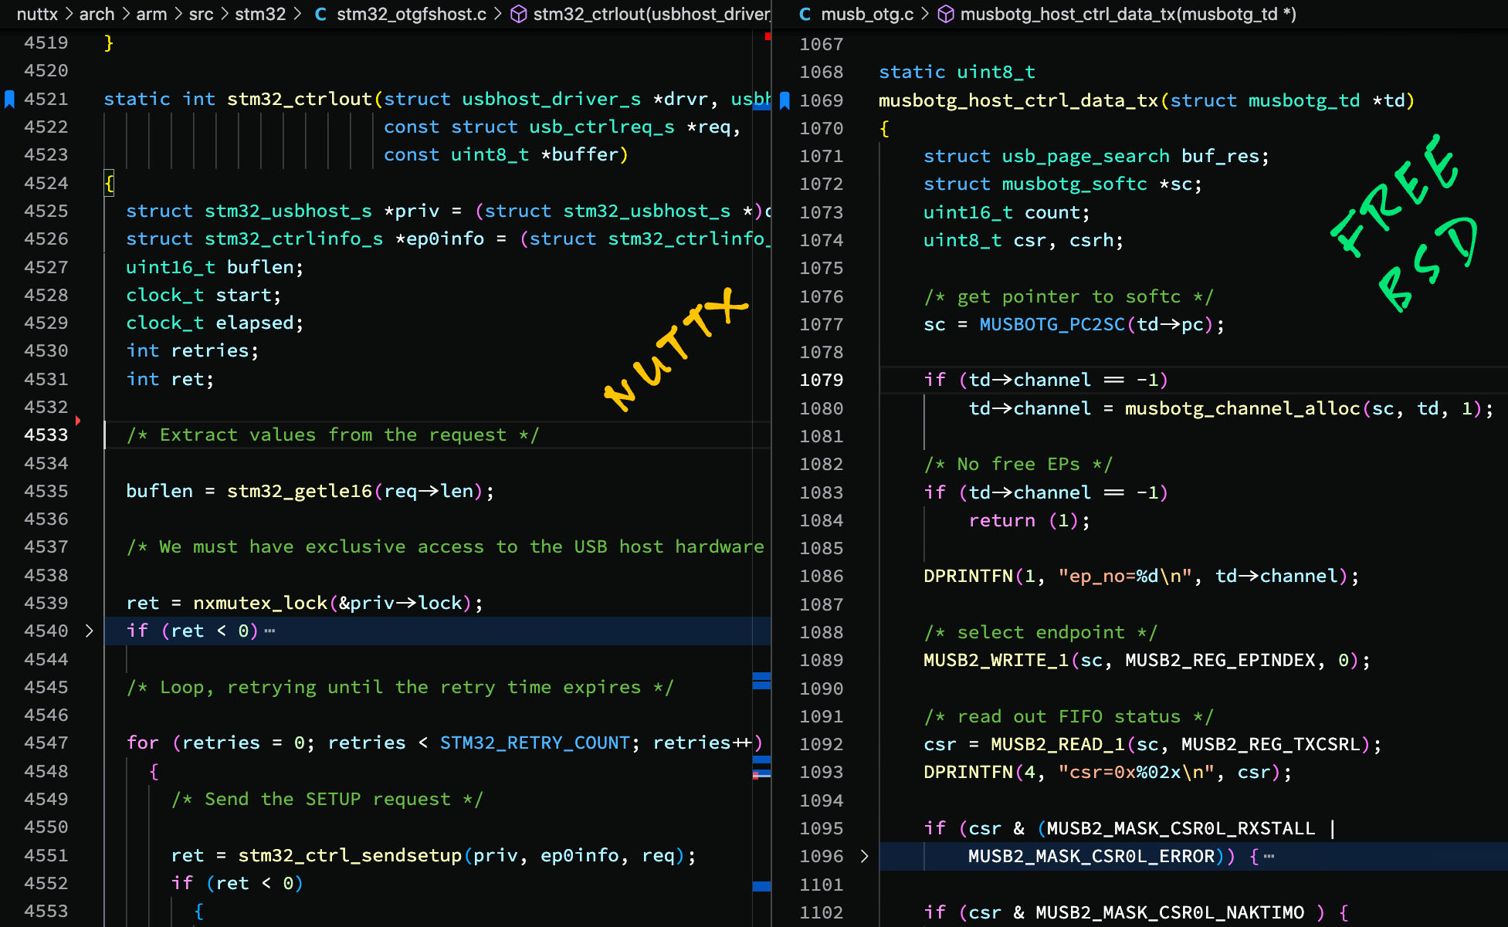The height and width of the screenshot is (927, 1508).
Task: Click the 'clock_t elapsed;' declaration
Action: [215, 323]
